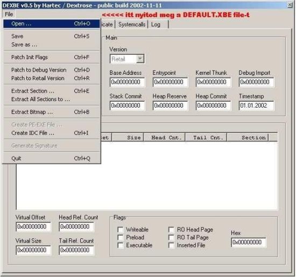The height and width of the screenshot is (277, 296).
Task: Select Extract Section… menu item
Action: click(51, 91)
